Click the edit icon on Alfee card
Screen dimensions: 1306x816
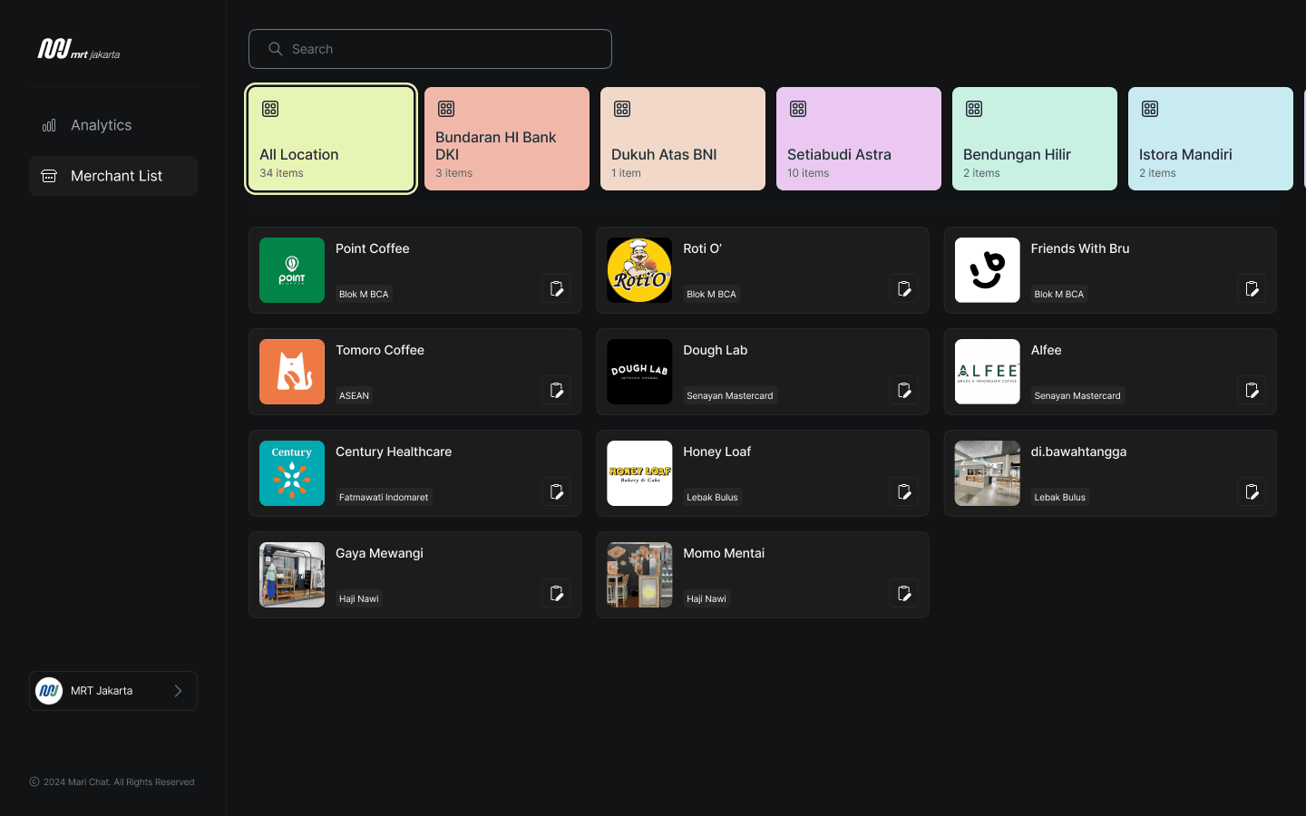1252,390
